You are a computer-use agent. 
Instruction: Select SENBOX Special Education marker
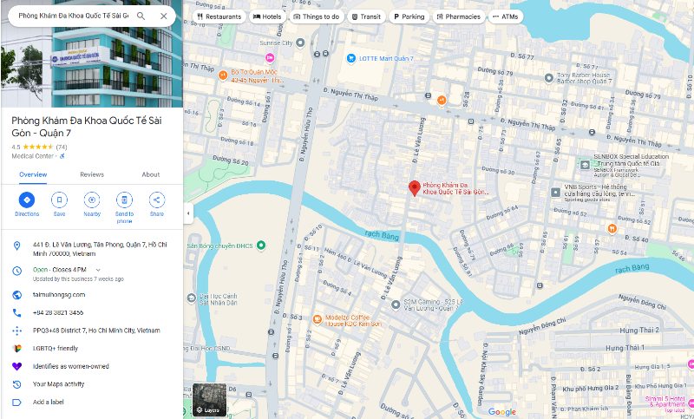[x=585, y=165]
